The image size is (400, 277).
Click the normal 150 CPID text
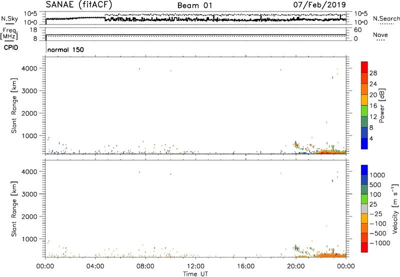pyautogui.click(x=65, y=49)
